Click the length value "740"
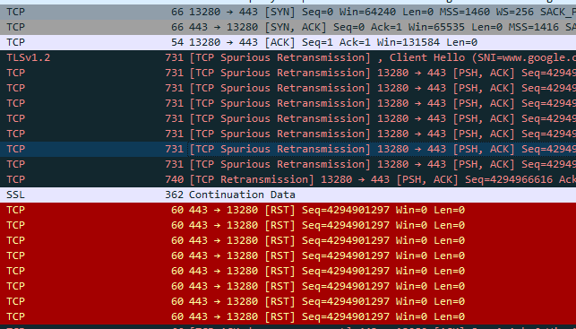Image resolution: width=576 pixels, height=329 pixels. point(174,179)
